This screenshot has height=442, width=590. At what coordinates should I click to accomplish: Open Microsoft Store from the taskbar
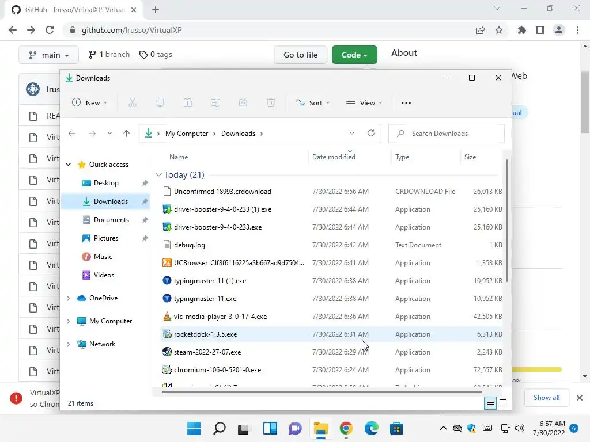click(396, 428)
